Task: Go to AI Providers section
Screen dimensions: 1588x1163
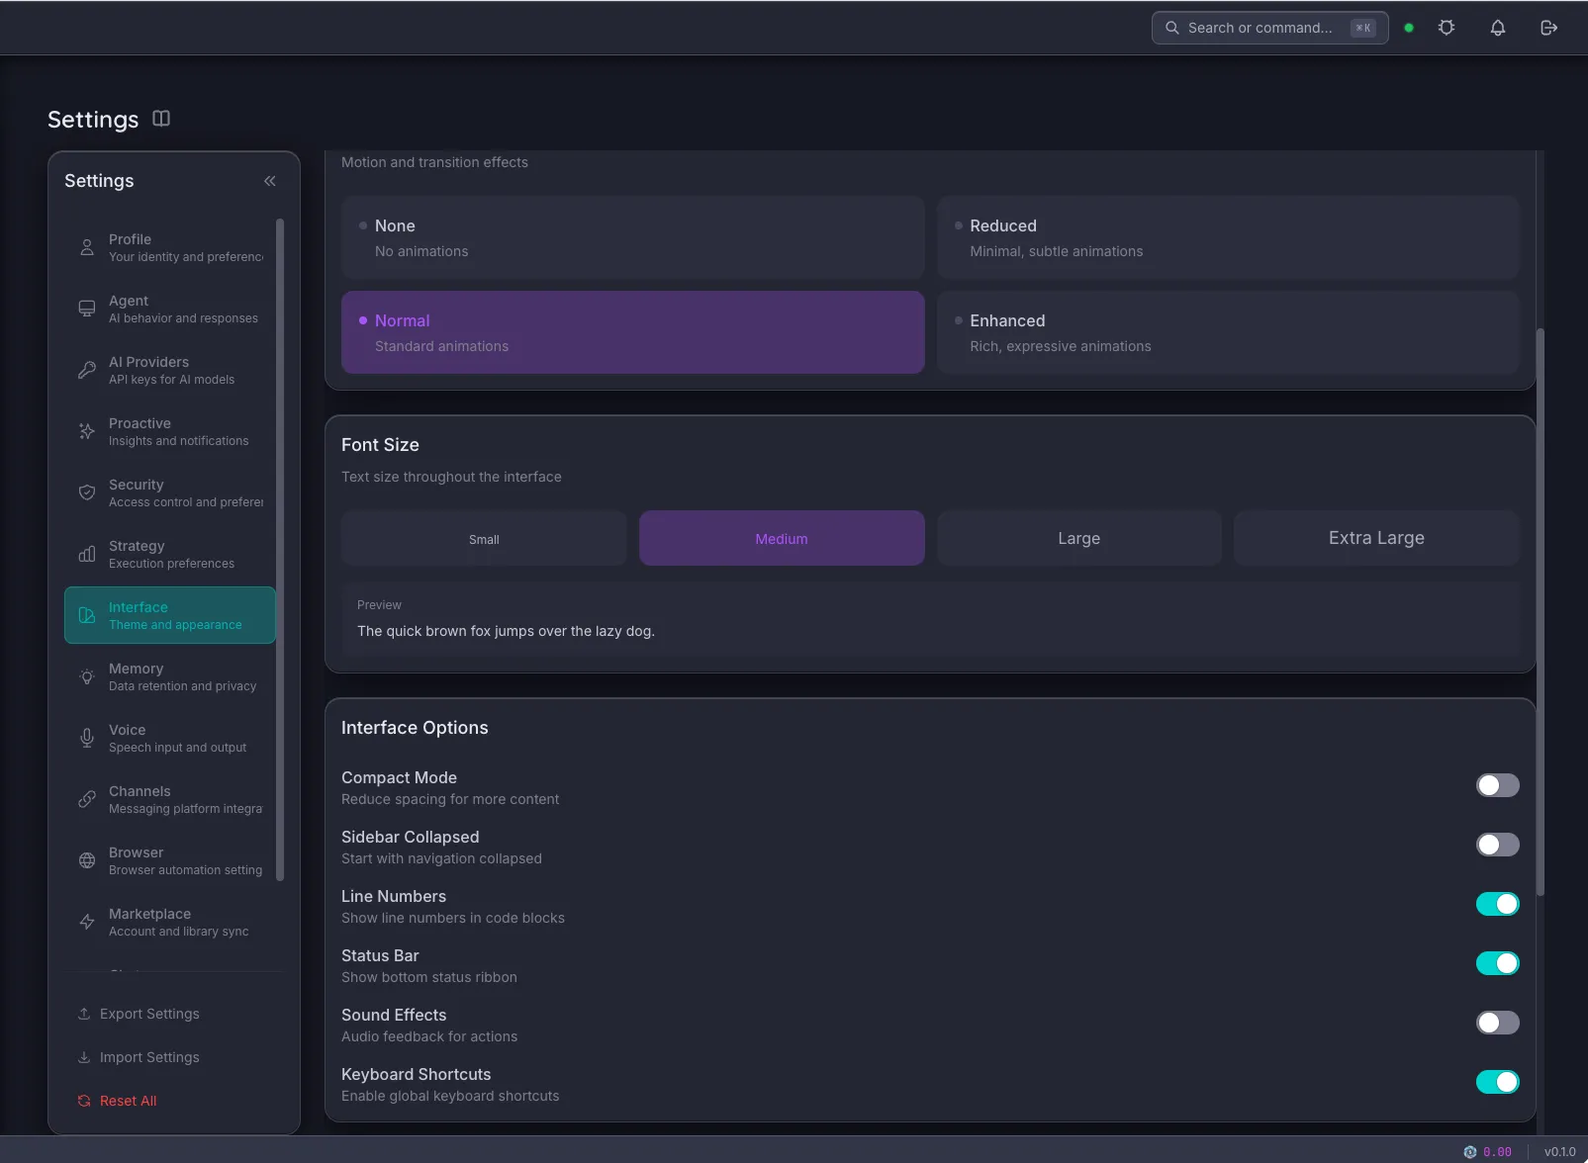Action: pos(170,370)
